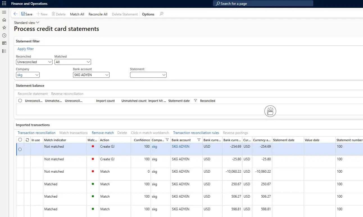Click the toolbar search magnifier icon
Image resolution: width=363 pixels, height=217 pixels.
(x=161, y=14)
